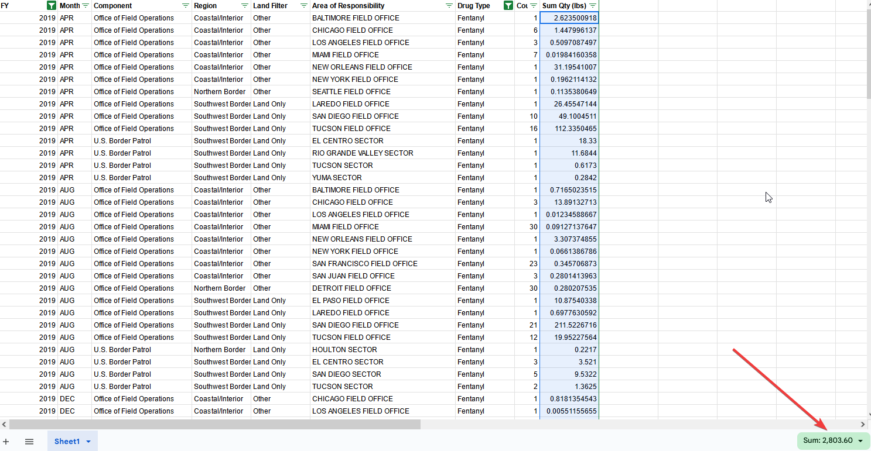Select cell with value 1.3625
Screen dimensions: 871x451
pos(569,387)
